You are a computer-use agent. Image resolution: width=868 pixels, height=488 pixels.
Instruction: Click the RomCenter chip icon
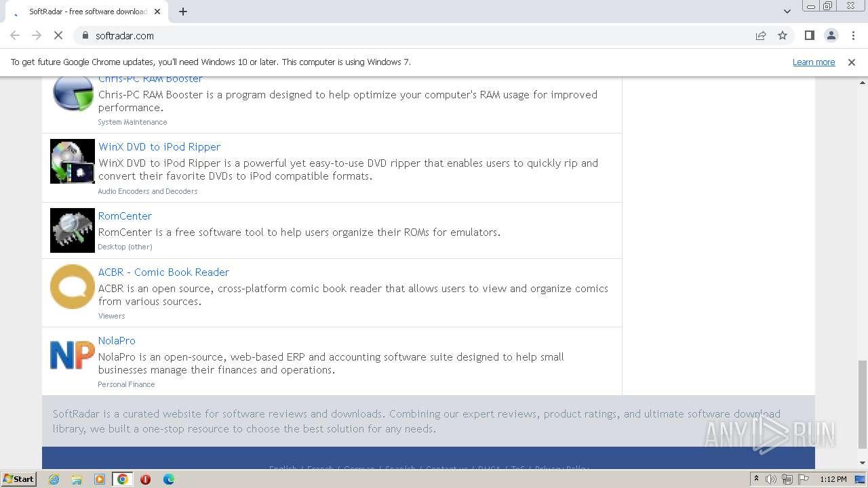point(73,230)
